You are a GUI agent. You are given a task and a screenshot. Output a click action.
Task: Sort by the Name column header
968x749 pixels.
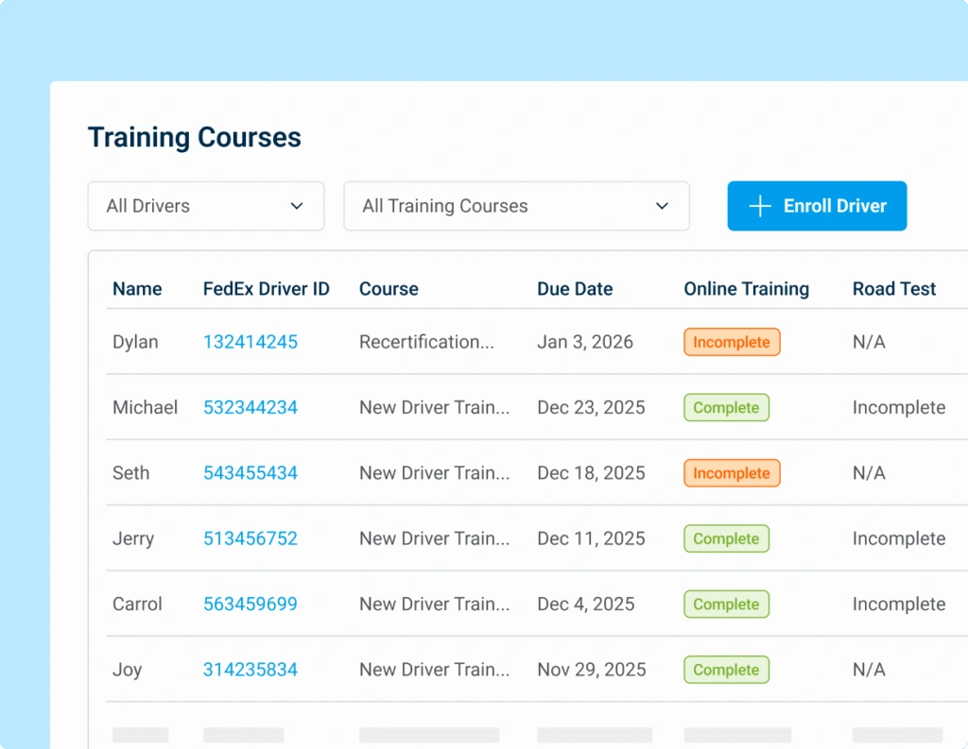coord(137,289)
